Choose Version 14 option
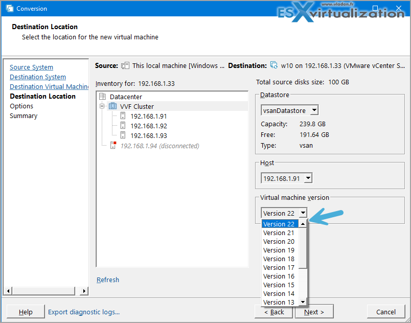Image resolution: width=411 pixels, height=323 pixels. pyautogui.click(x=280, y=293)
